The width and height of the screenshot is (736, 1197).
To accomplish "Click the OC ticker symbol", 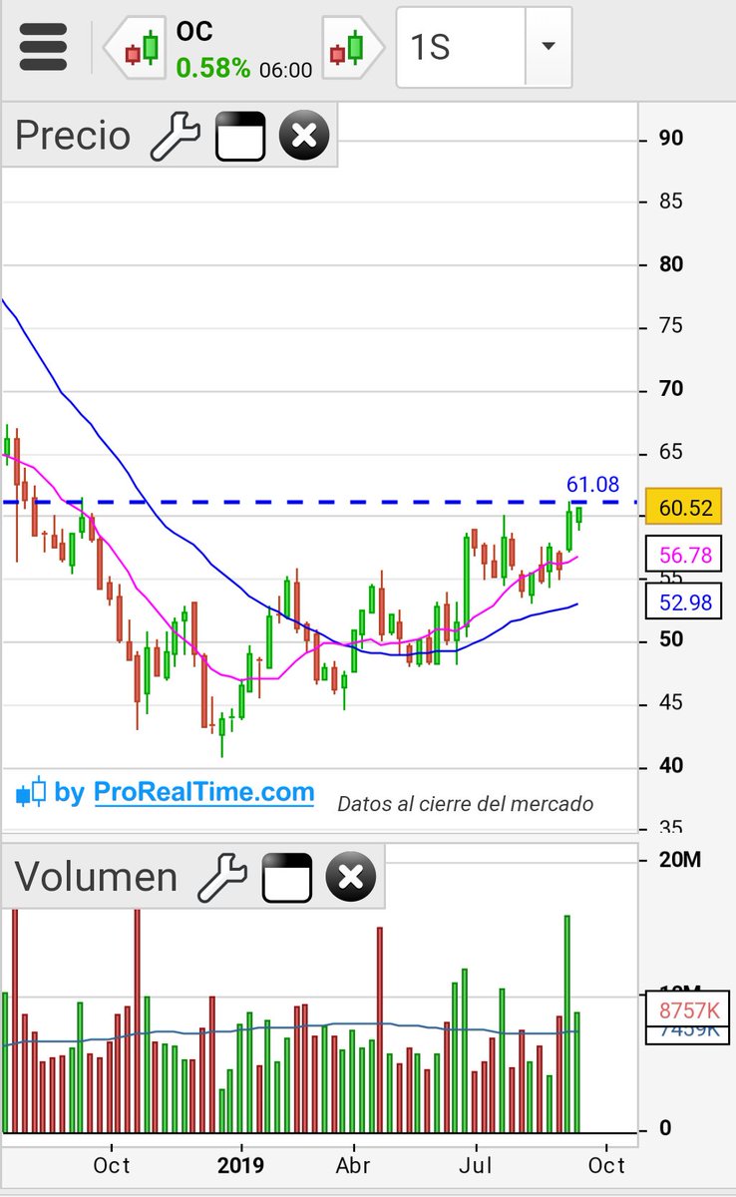I will click(x=194, y=31).
